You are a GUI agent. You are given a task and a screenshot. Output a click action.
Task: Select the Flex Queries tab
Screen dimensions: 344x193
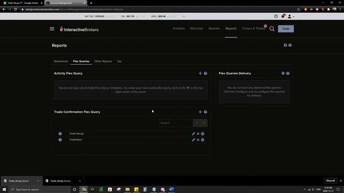(81, 61)
